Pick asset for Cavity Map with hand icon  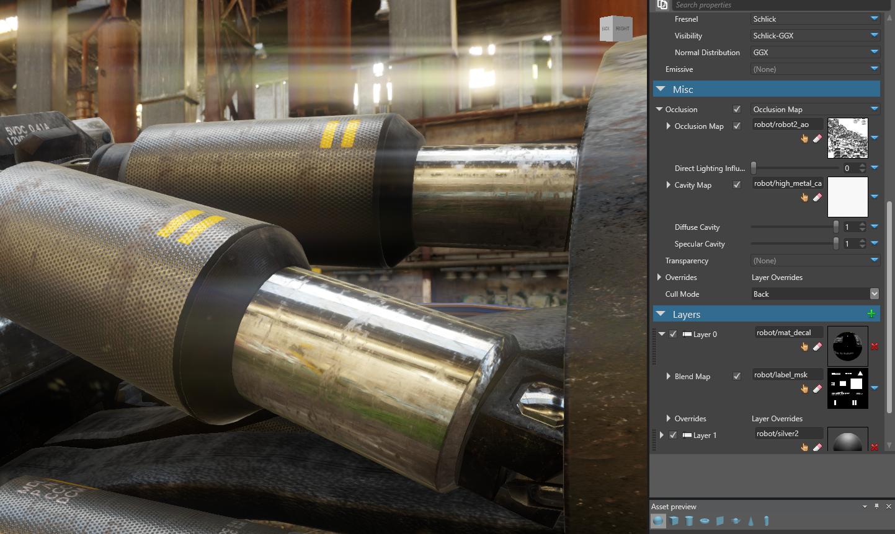(x=804, y=198)
